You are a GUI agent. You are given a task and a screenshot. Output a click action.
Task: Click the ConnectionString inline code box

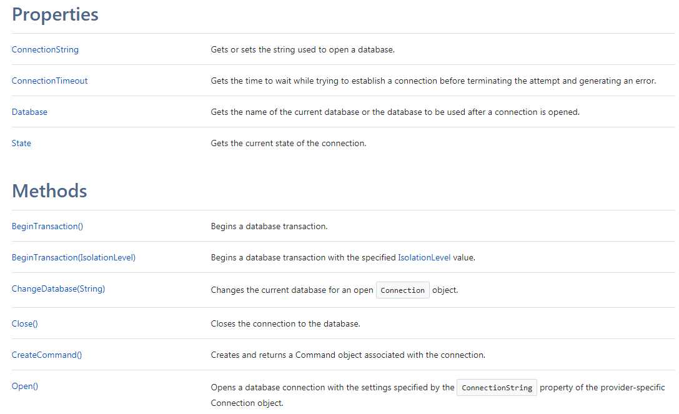497,388
